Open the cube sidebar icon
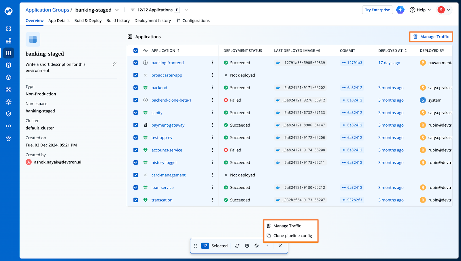Image resolution: width=461 pixels, height=261 pixels. point(9,77)
